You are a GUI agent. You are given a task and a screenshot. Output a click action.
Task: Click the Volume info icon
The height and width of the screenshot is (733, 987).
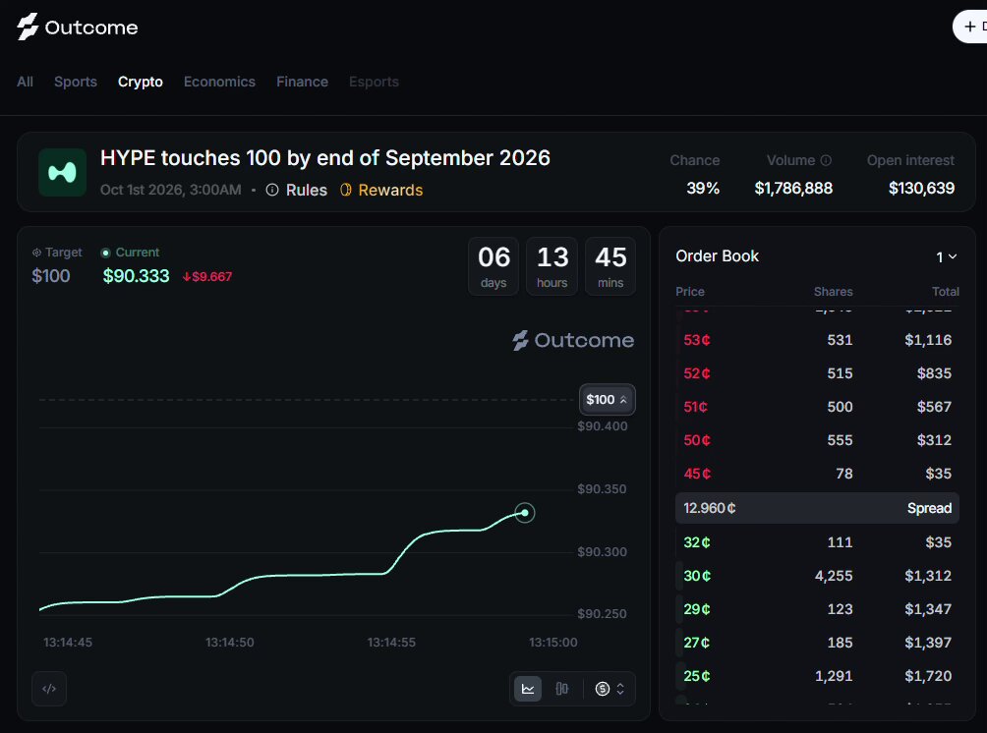pos(826,160)
